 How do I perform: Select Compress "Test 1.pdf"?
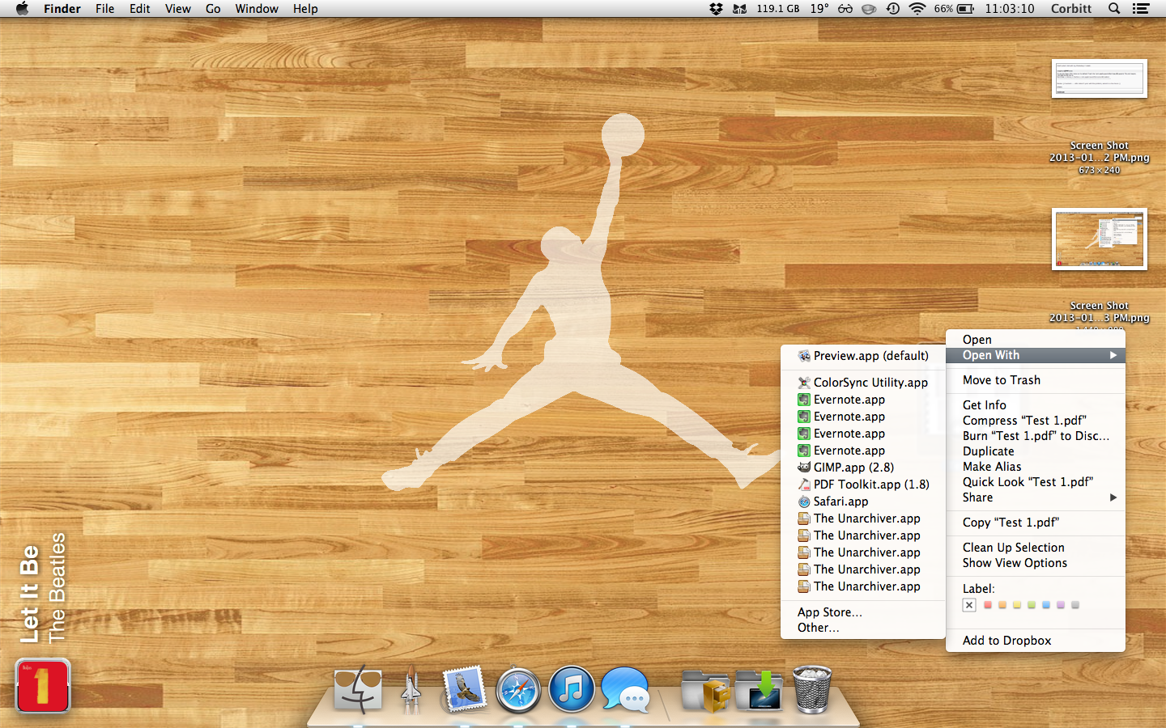[1036, 421]
